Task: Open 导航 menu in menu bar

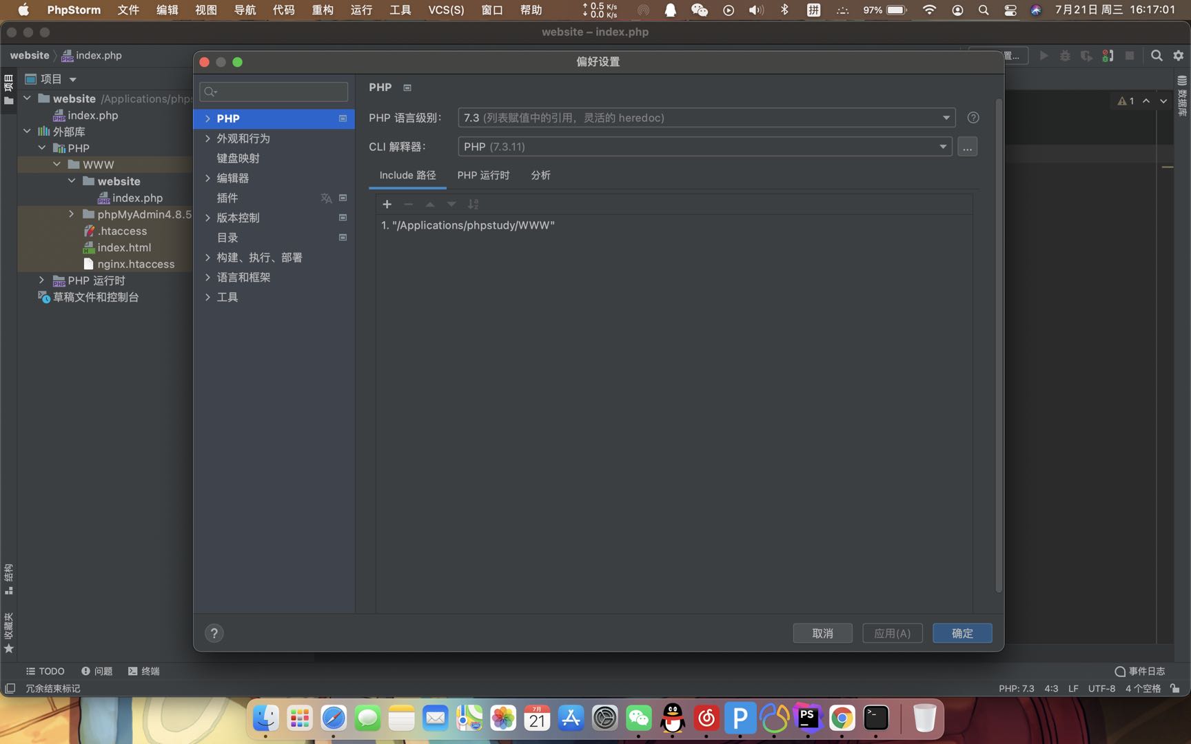Action: click(245, 10)
